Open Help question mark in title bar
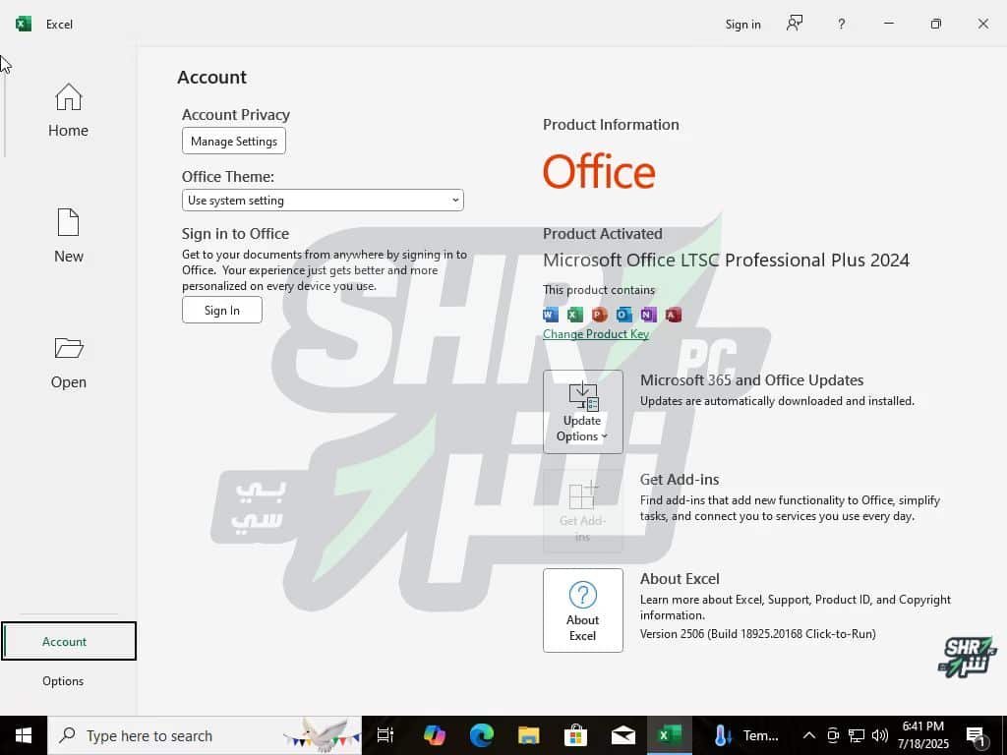Screen dimensions: 1007x755 pyautogui.click(x=842, y=25)
